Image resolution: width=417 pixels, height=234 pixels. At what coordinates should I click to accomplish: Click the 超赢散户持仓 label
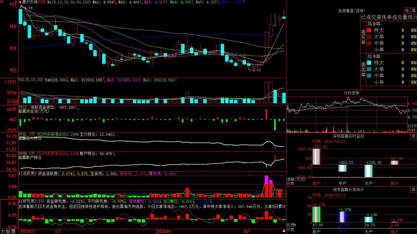coord(30,157)
